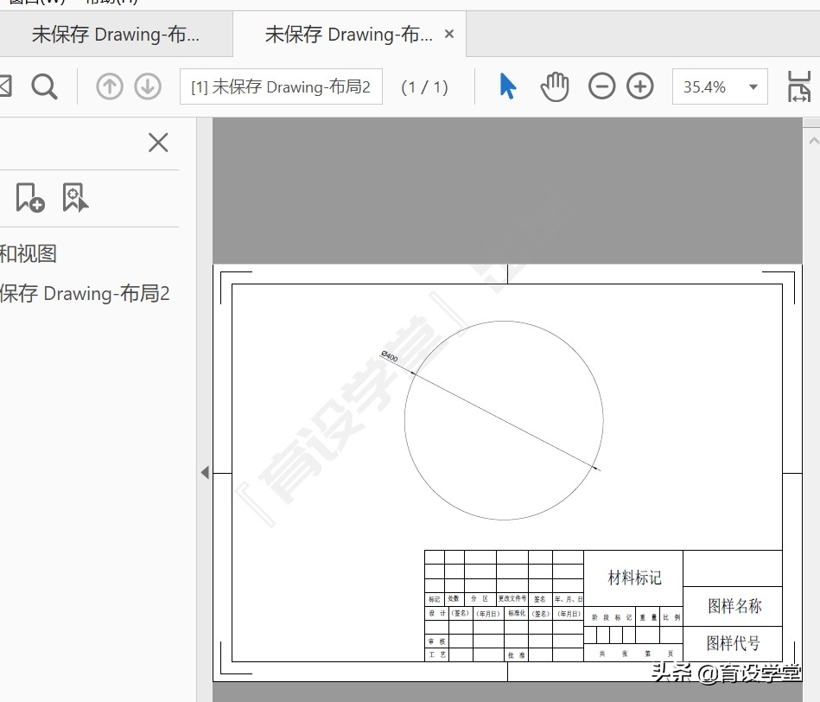
Task: Click the page number input field
Action: click(281, 87)
